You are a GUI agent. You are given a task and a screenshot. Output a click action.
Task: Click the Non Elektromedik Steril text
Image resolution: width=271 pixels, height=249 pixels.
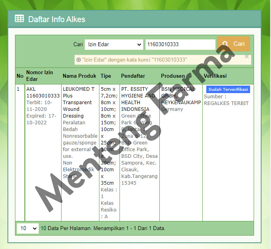(x=78, y=169)
